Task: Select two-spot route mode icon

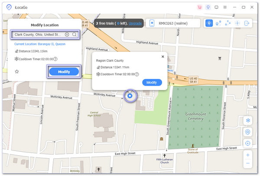Action: tap(218, 23)
